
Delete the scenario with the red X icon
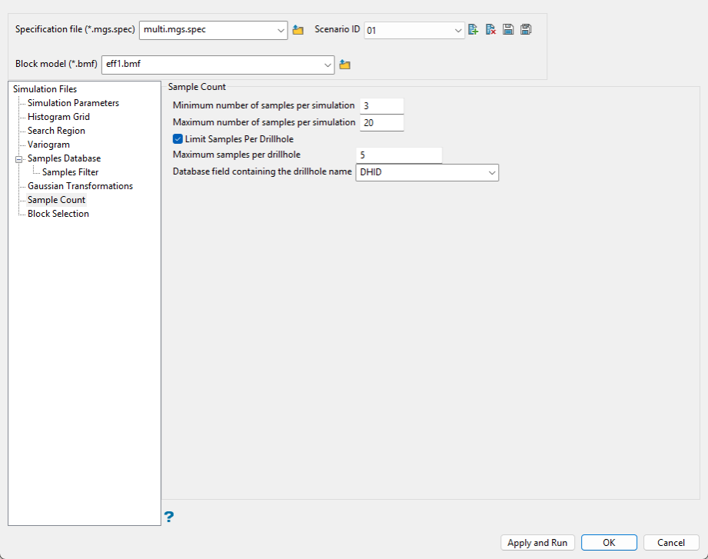(490, 30)
